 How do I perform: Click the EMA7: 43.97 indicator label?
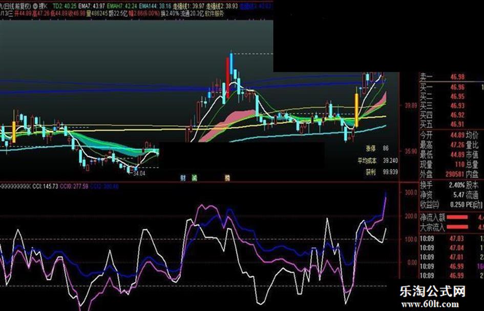click(91, 6)
